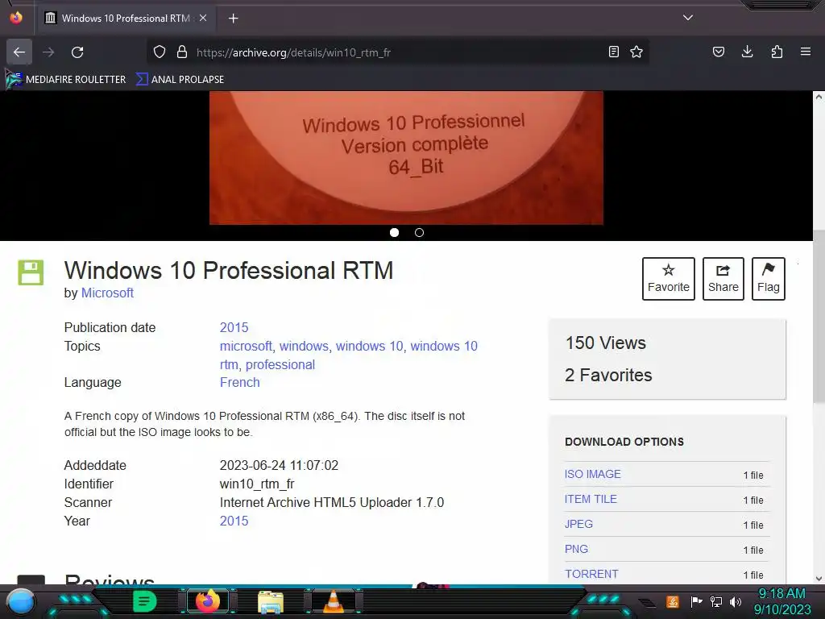
Task: Download the JPEG file
Action: tap(578, 524)
